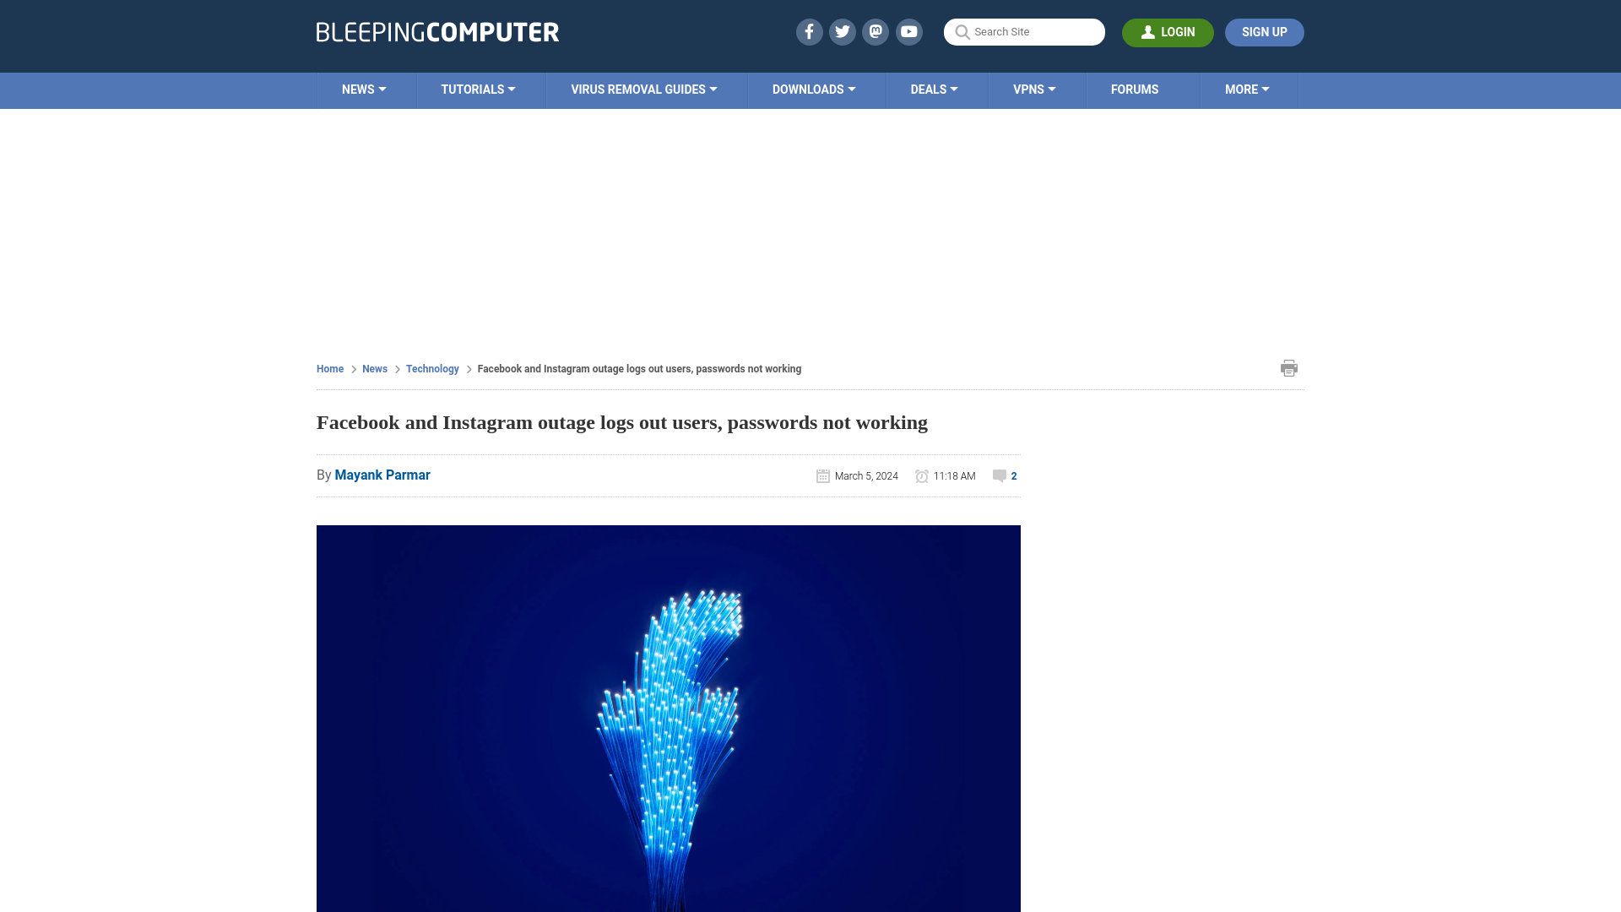
Task: Toggle the FORUMS navigation tab
Action: [1135, 89]
